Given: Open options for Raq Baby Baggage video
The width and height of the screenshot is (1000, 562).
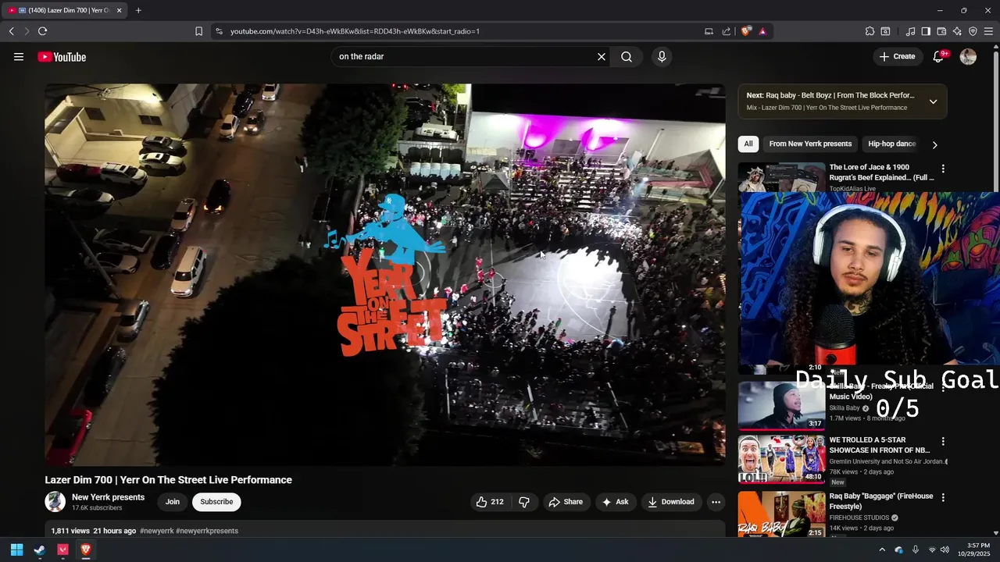Looking at the screenshot, I should pos(943,498).
